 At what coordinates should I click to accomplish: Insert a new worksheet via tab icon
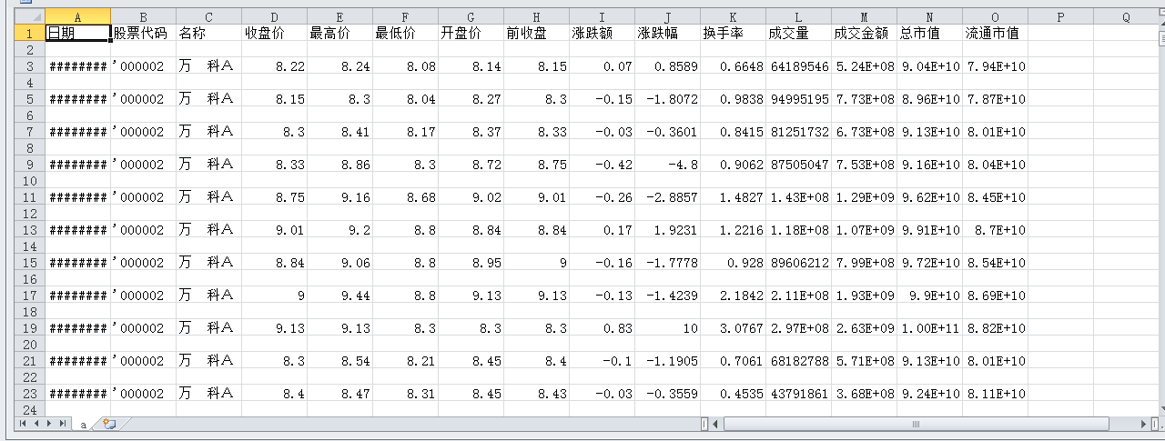[x=110, y=424]
